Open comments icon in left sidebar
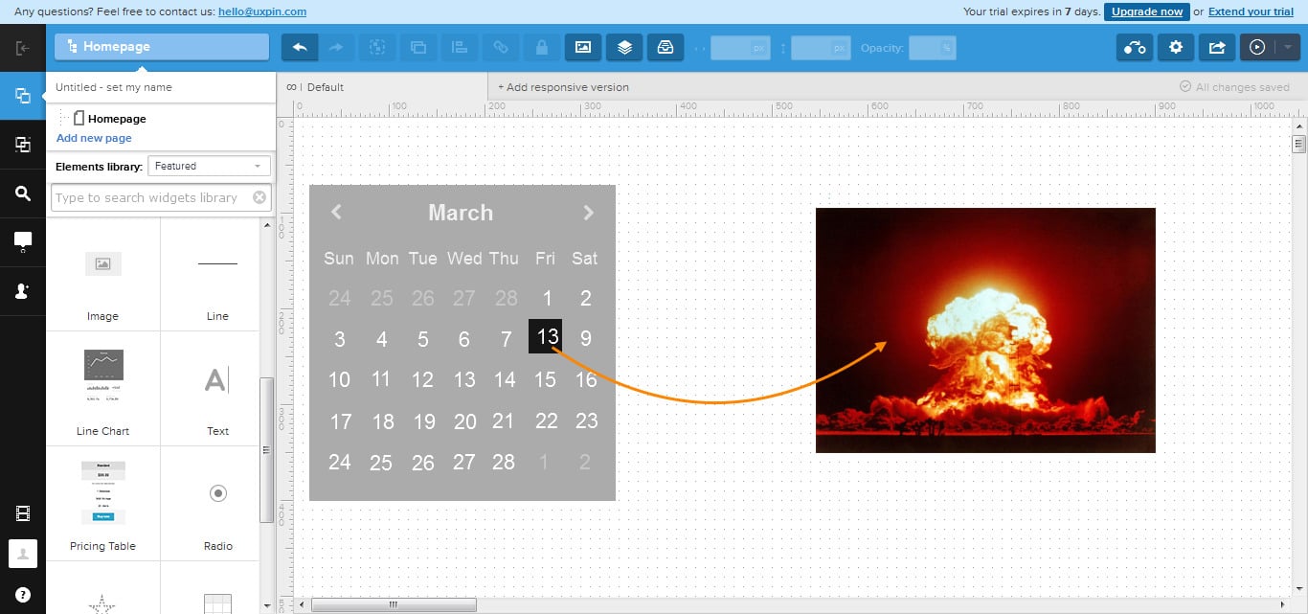1308x614 pixels. (x=23, y=241)
